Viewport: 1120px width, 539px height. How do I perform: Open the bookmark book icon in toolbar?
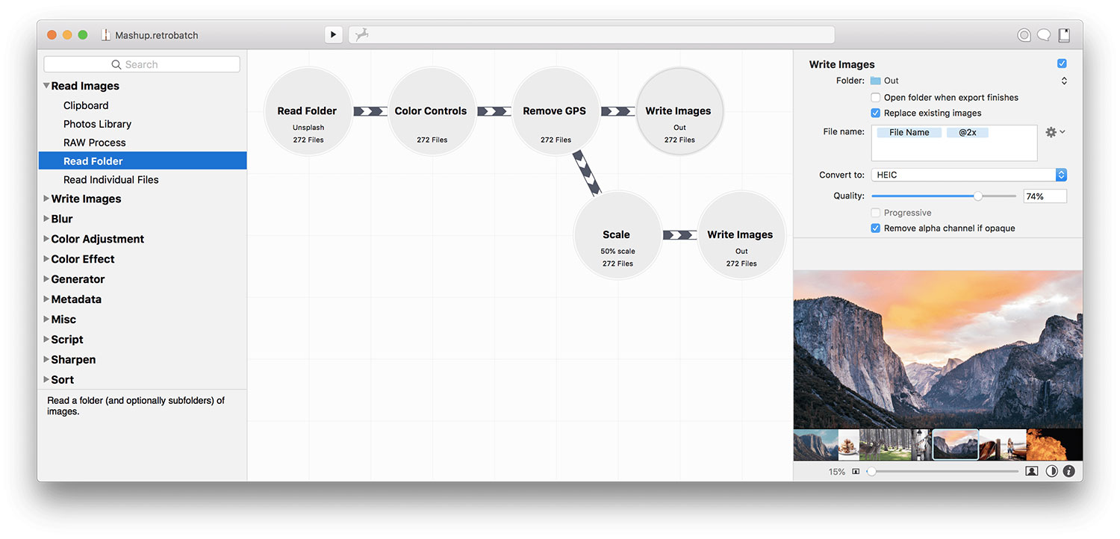coord(1064,35)
